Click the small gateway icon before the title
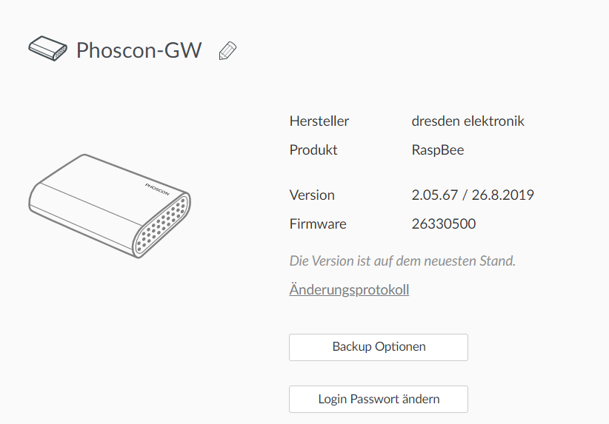Screen dimensions: 609x424 (47, 50)
